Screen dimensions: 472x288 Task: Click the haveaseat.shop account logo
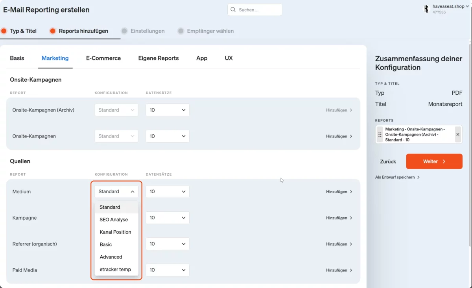[x=426, y=9]
